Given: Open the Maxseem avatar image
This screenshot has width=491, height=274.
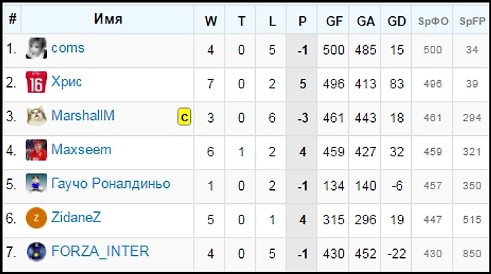Looking at the screenshot, I should click(36, 150).
